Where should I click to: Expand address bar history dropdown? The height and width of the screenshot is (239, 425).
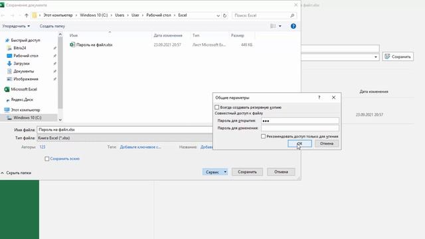218,15
